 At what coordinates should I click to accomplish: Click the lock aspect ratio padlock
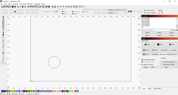[15, 12]
